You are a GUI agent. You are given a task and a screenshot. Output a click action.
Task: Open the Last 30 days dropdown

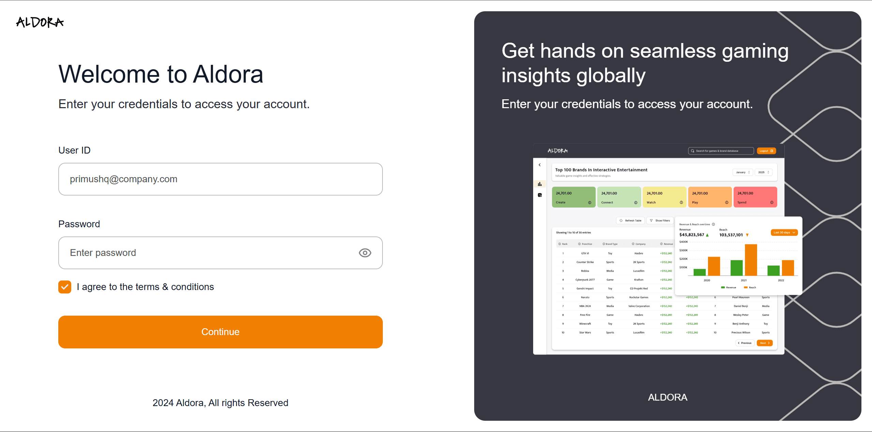tap(784, 232)
